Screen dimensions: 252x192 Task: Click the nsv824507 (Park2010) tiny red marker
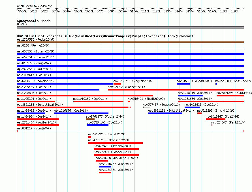pyautogui.click(x=212, y=125)
